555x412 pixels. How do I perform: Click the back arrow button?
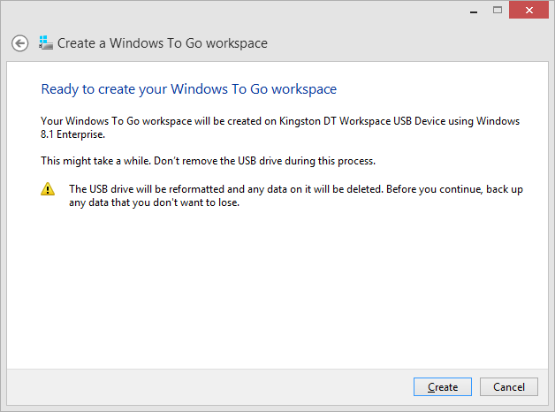(x=19, y=43)
